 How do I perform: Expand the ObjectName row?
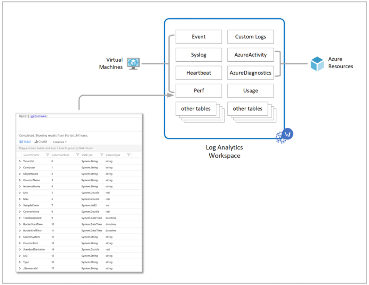pyautogui.click(x=20, y=174)
